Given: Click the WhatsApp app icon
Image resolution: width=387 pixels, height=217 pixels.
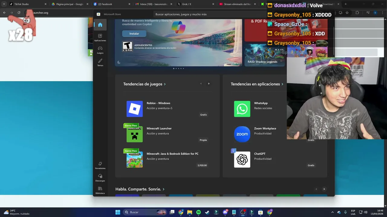Looking at the screenshot, I should (x=242, y=109).
